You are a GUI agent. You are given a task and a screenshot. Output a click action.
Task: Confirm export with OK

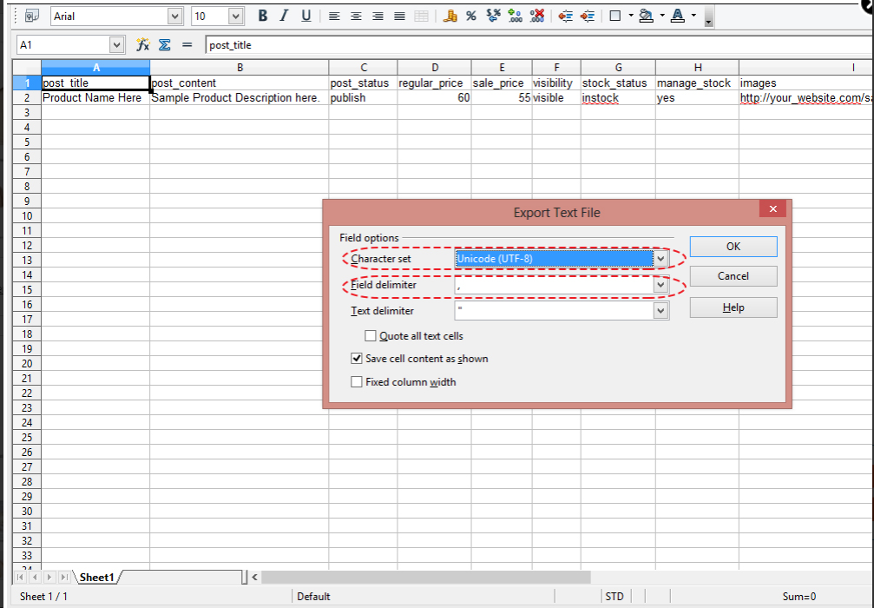[733, 247]
